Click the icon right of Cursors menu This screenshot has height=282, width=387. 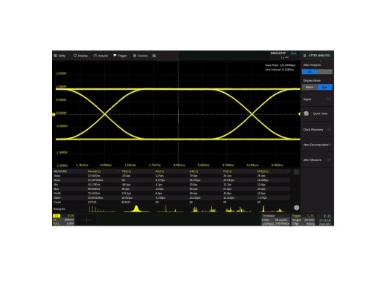pyautogui.click(x=154, y=56)
